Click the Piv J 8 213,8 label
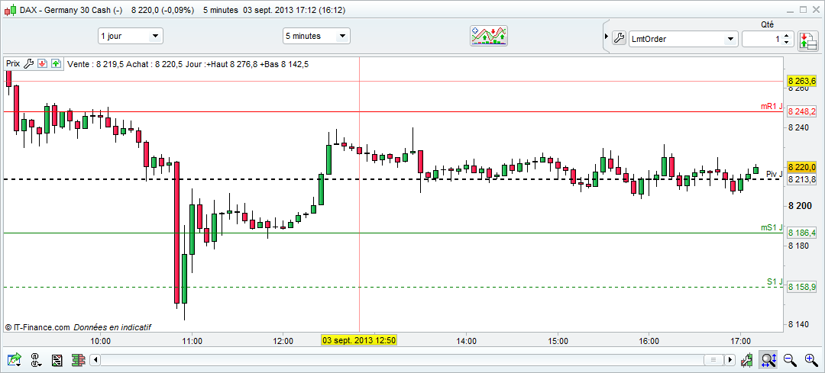Image resolution: width=825 pixels, height=373 pixels. 801,180
